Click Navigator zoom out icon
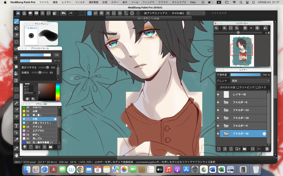 237,28
